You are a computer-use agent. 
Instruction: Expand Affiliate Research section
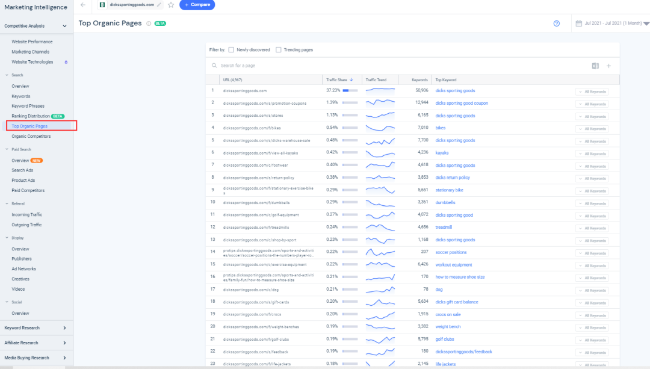coord(64,343)
